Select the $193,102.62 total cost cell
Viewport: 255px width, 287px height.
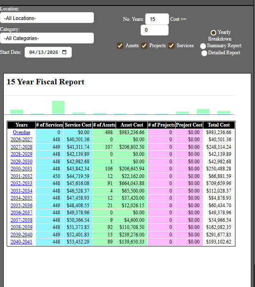(219, 242)
